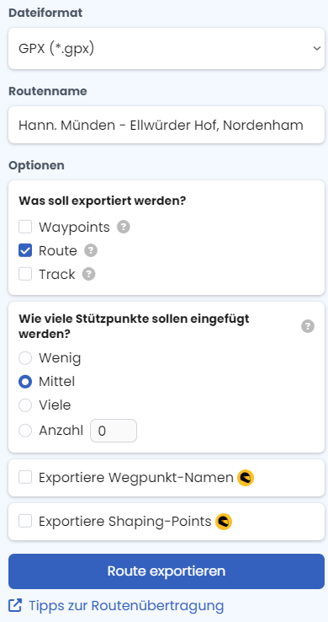Viewport: 328px width, 622px height.
Task: Click the Routenname text field
Action: pos(167,125)
